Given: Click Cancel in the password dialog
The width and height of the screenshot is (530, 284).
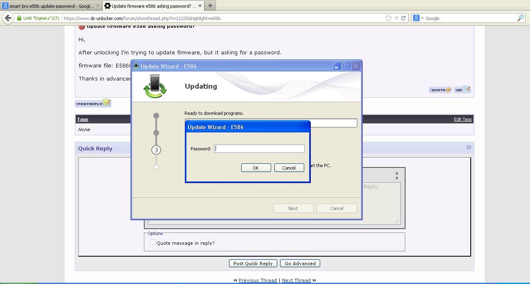Looking at the screenshot, I should coord(289,168).
